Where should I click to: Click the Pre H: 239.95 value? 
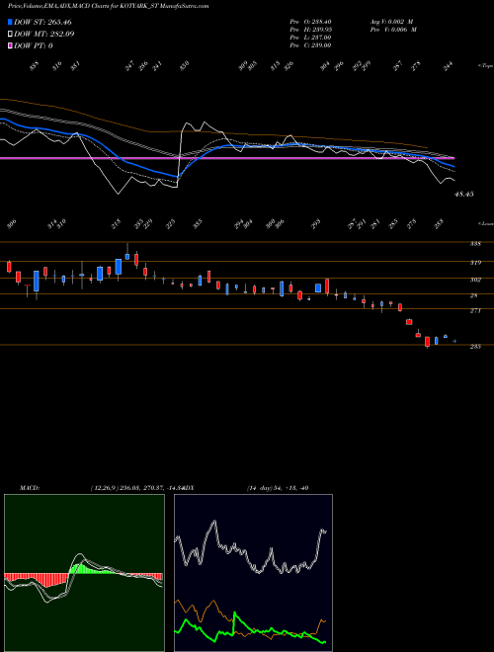click(x=310, y=30)
